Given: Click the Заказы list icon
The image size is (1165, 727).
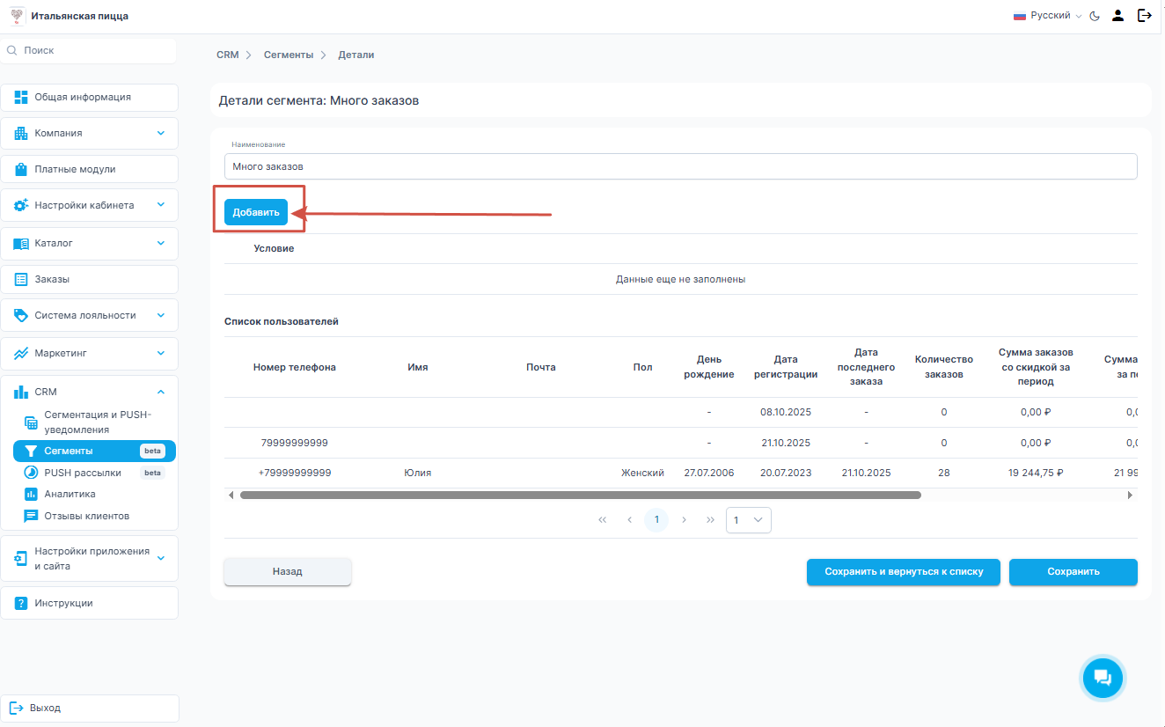Looking at the screenshot, I should pos(21,279).
